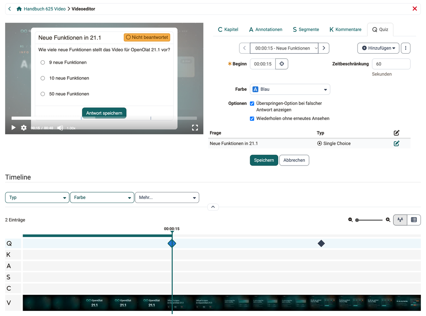
Task: Switch to the Kommentare tab
Action: tap(345, 29)
